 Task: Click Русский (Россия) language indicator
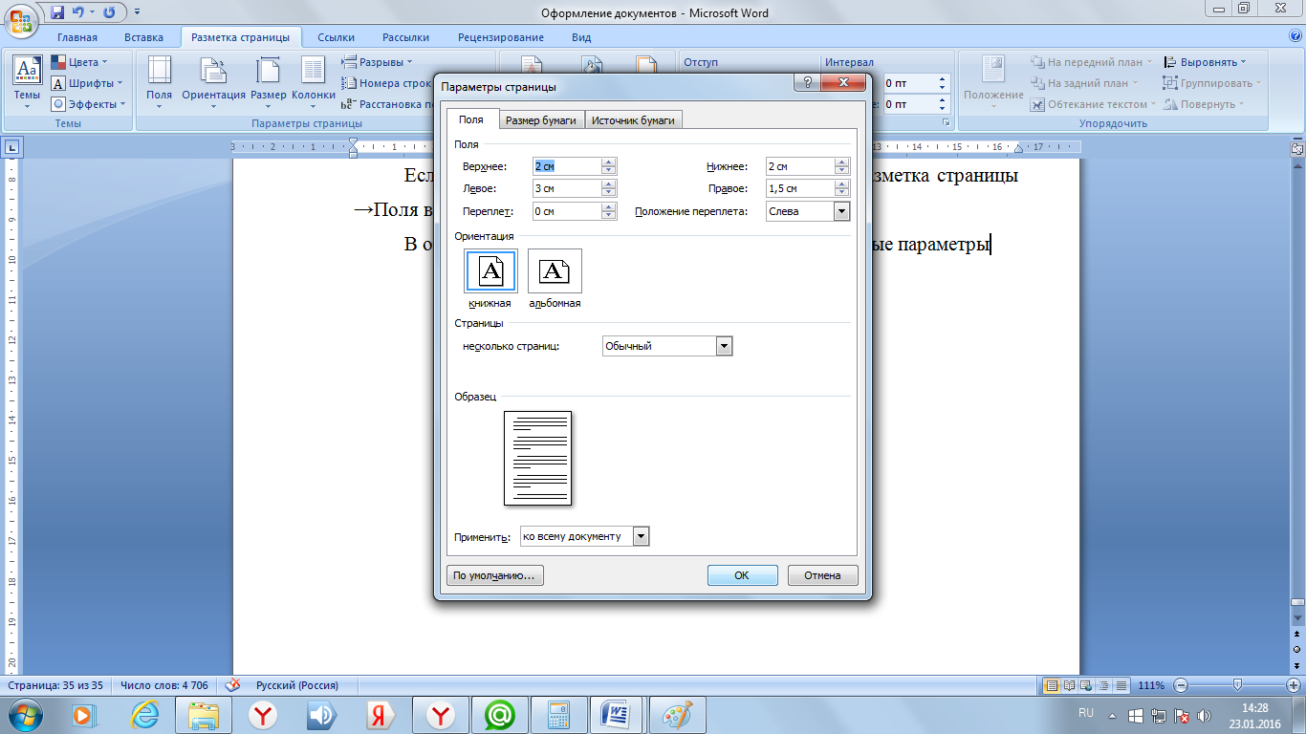pos(296,685)
